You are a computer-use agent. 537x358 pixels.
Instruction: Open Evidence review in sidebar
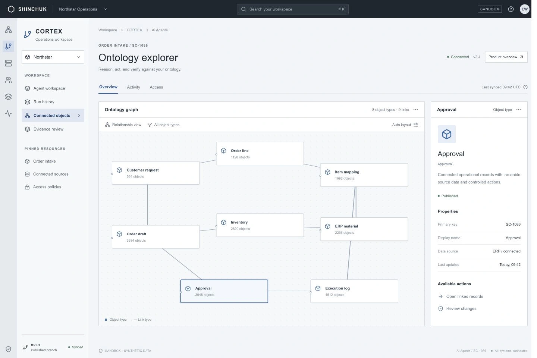point(53,129)
